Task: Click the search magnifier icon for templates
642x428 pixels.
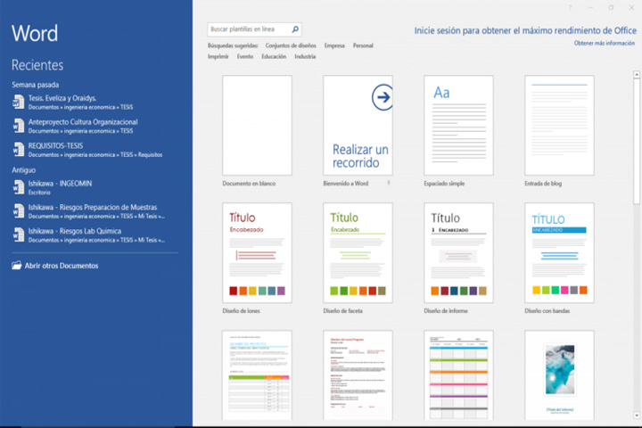Action: pyautogui.click(x=295, y=29)
